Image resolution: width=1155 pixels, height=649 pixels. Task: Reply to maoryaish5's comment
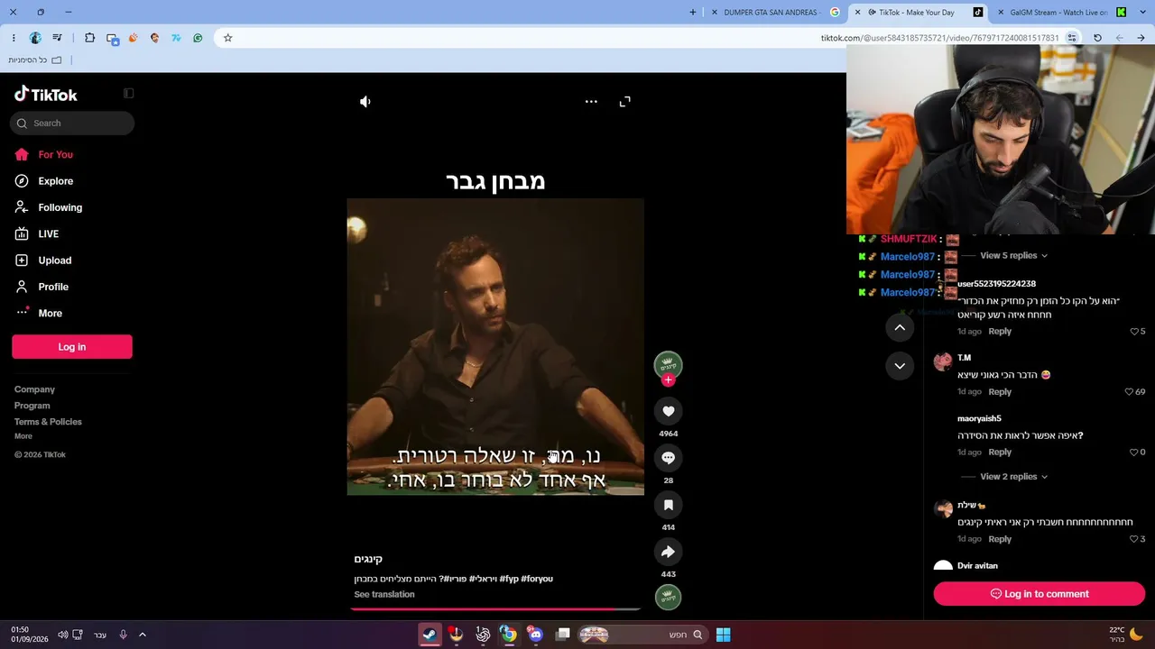(x=1000, y=452)
